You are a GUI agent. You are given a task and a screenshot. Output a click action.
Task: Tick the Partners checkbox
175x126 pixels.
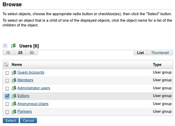(7, 112)
